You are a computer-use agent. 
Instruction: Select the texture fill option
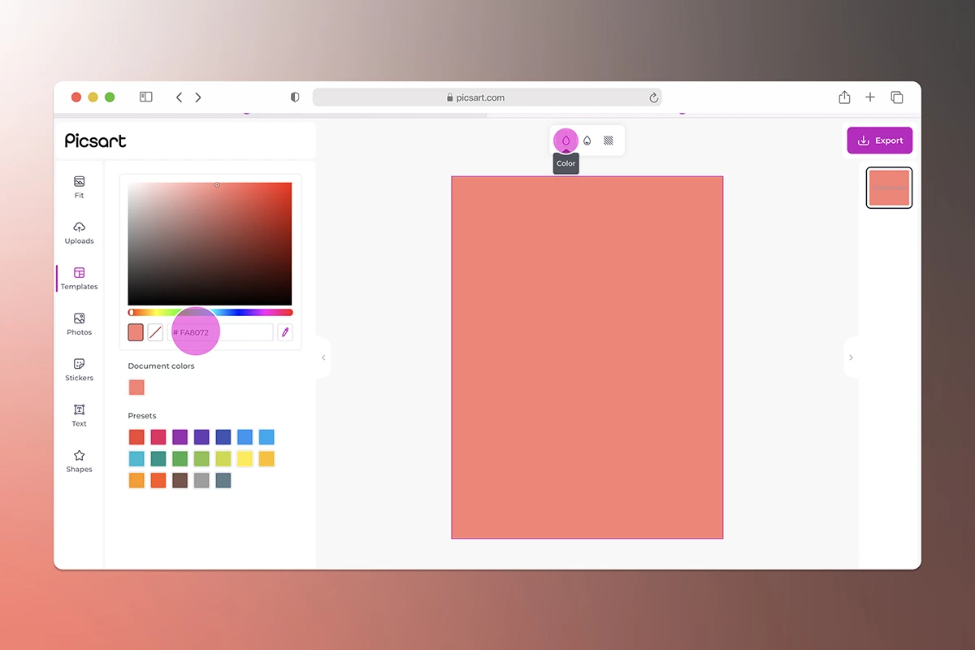pyautogui.click(x=608, y=140)
